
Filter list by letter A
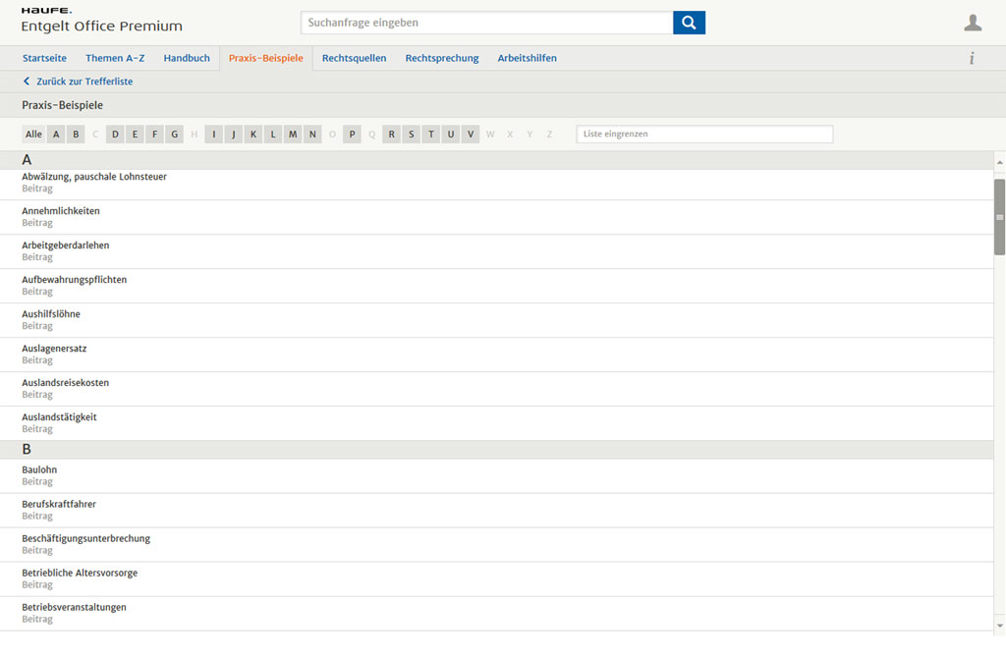(x=56, y=134)
